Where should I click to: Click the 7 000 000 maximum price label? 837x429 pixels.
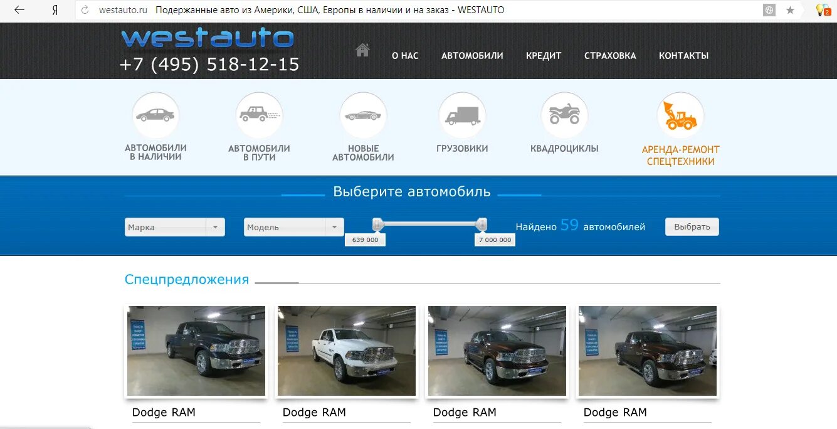[495, 240]
